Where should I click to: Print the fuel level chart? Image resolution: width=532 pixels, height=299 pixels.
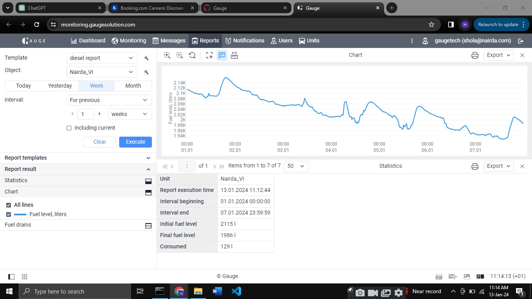point(475,55)
